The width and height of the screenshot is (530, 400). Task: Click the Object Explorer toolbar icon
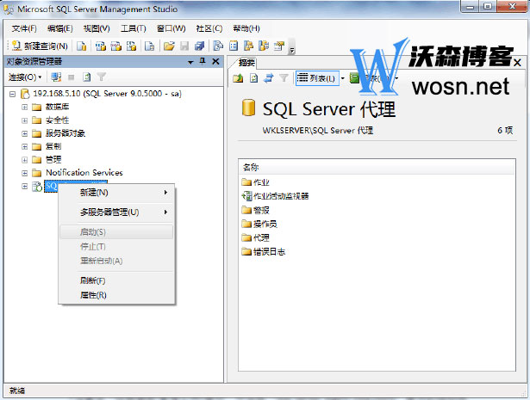[248, 46]
